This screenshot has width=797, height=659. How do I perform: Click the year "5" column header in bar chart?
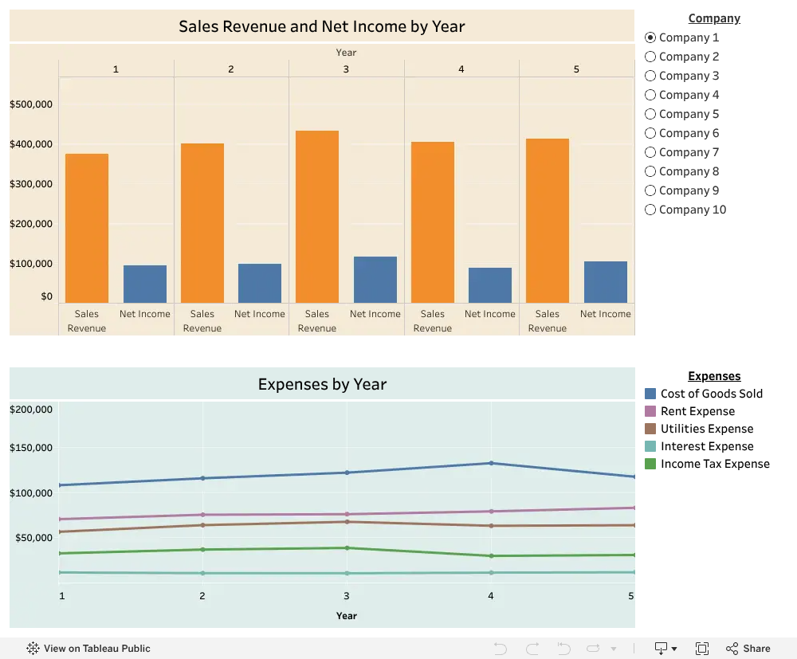coord(576,69)
